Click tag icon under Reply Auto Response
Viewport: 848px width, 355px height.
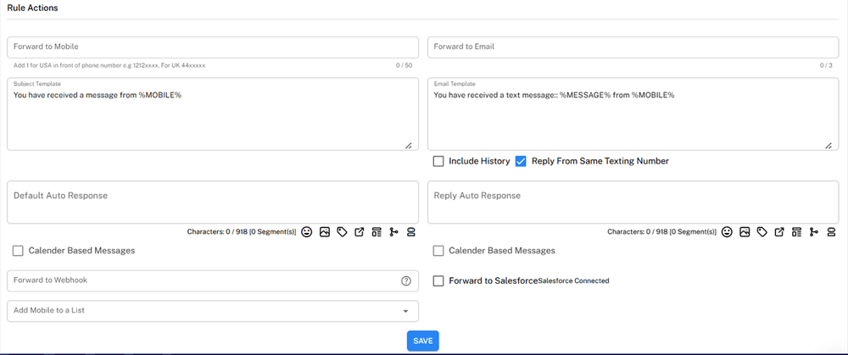point(762,232)
